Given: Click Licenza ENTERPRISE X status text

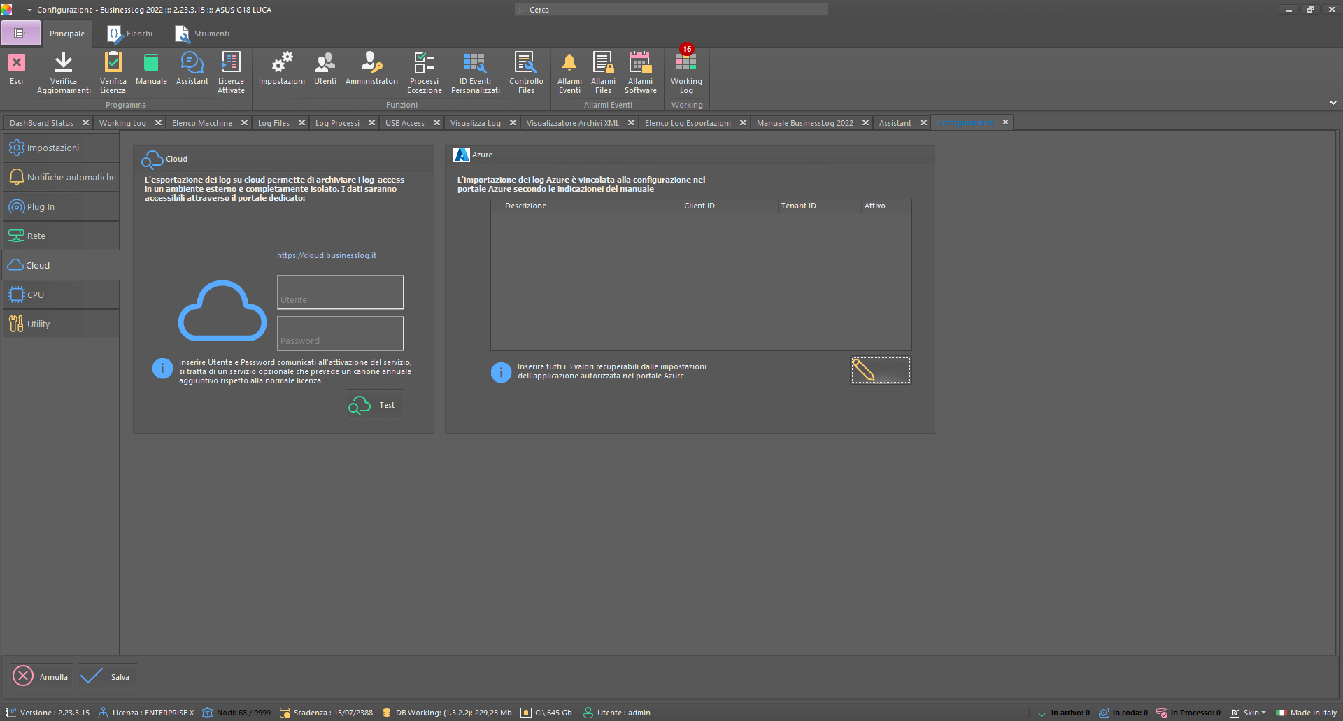Looking at the screenshot, I should tap(153, 713).
